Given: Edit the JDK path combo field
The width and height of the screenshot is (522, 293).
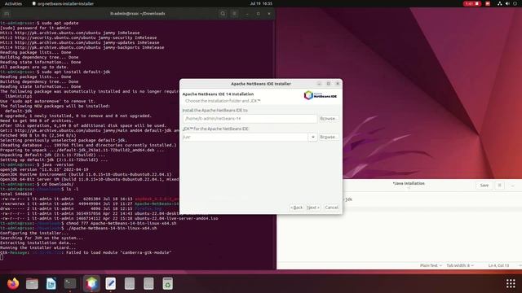Looking at the screenshot, I should point(246,137).
